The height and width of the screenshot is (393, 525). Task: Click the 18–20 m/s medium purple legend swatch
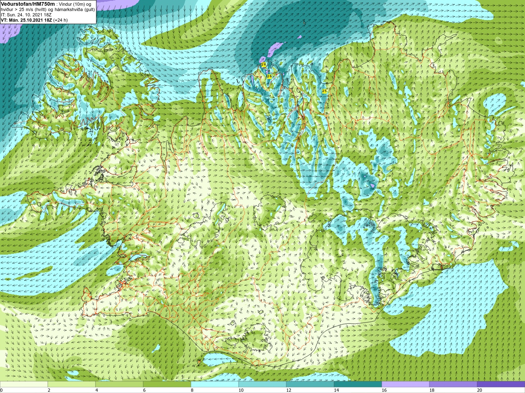tap(453, 384)
